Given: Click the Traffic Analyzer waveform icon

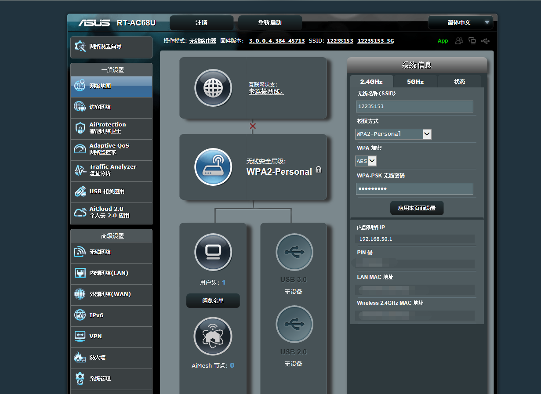Looking at the screenshot, I should click(x=80, y=170).
